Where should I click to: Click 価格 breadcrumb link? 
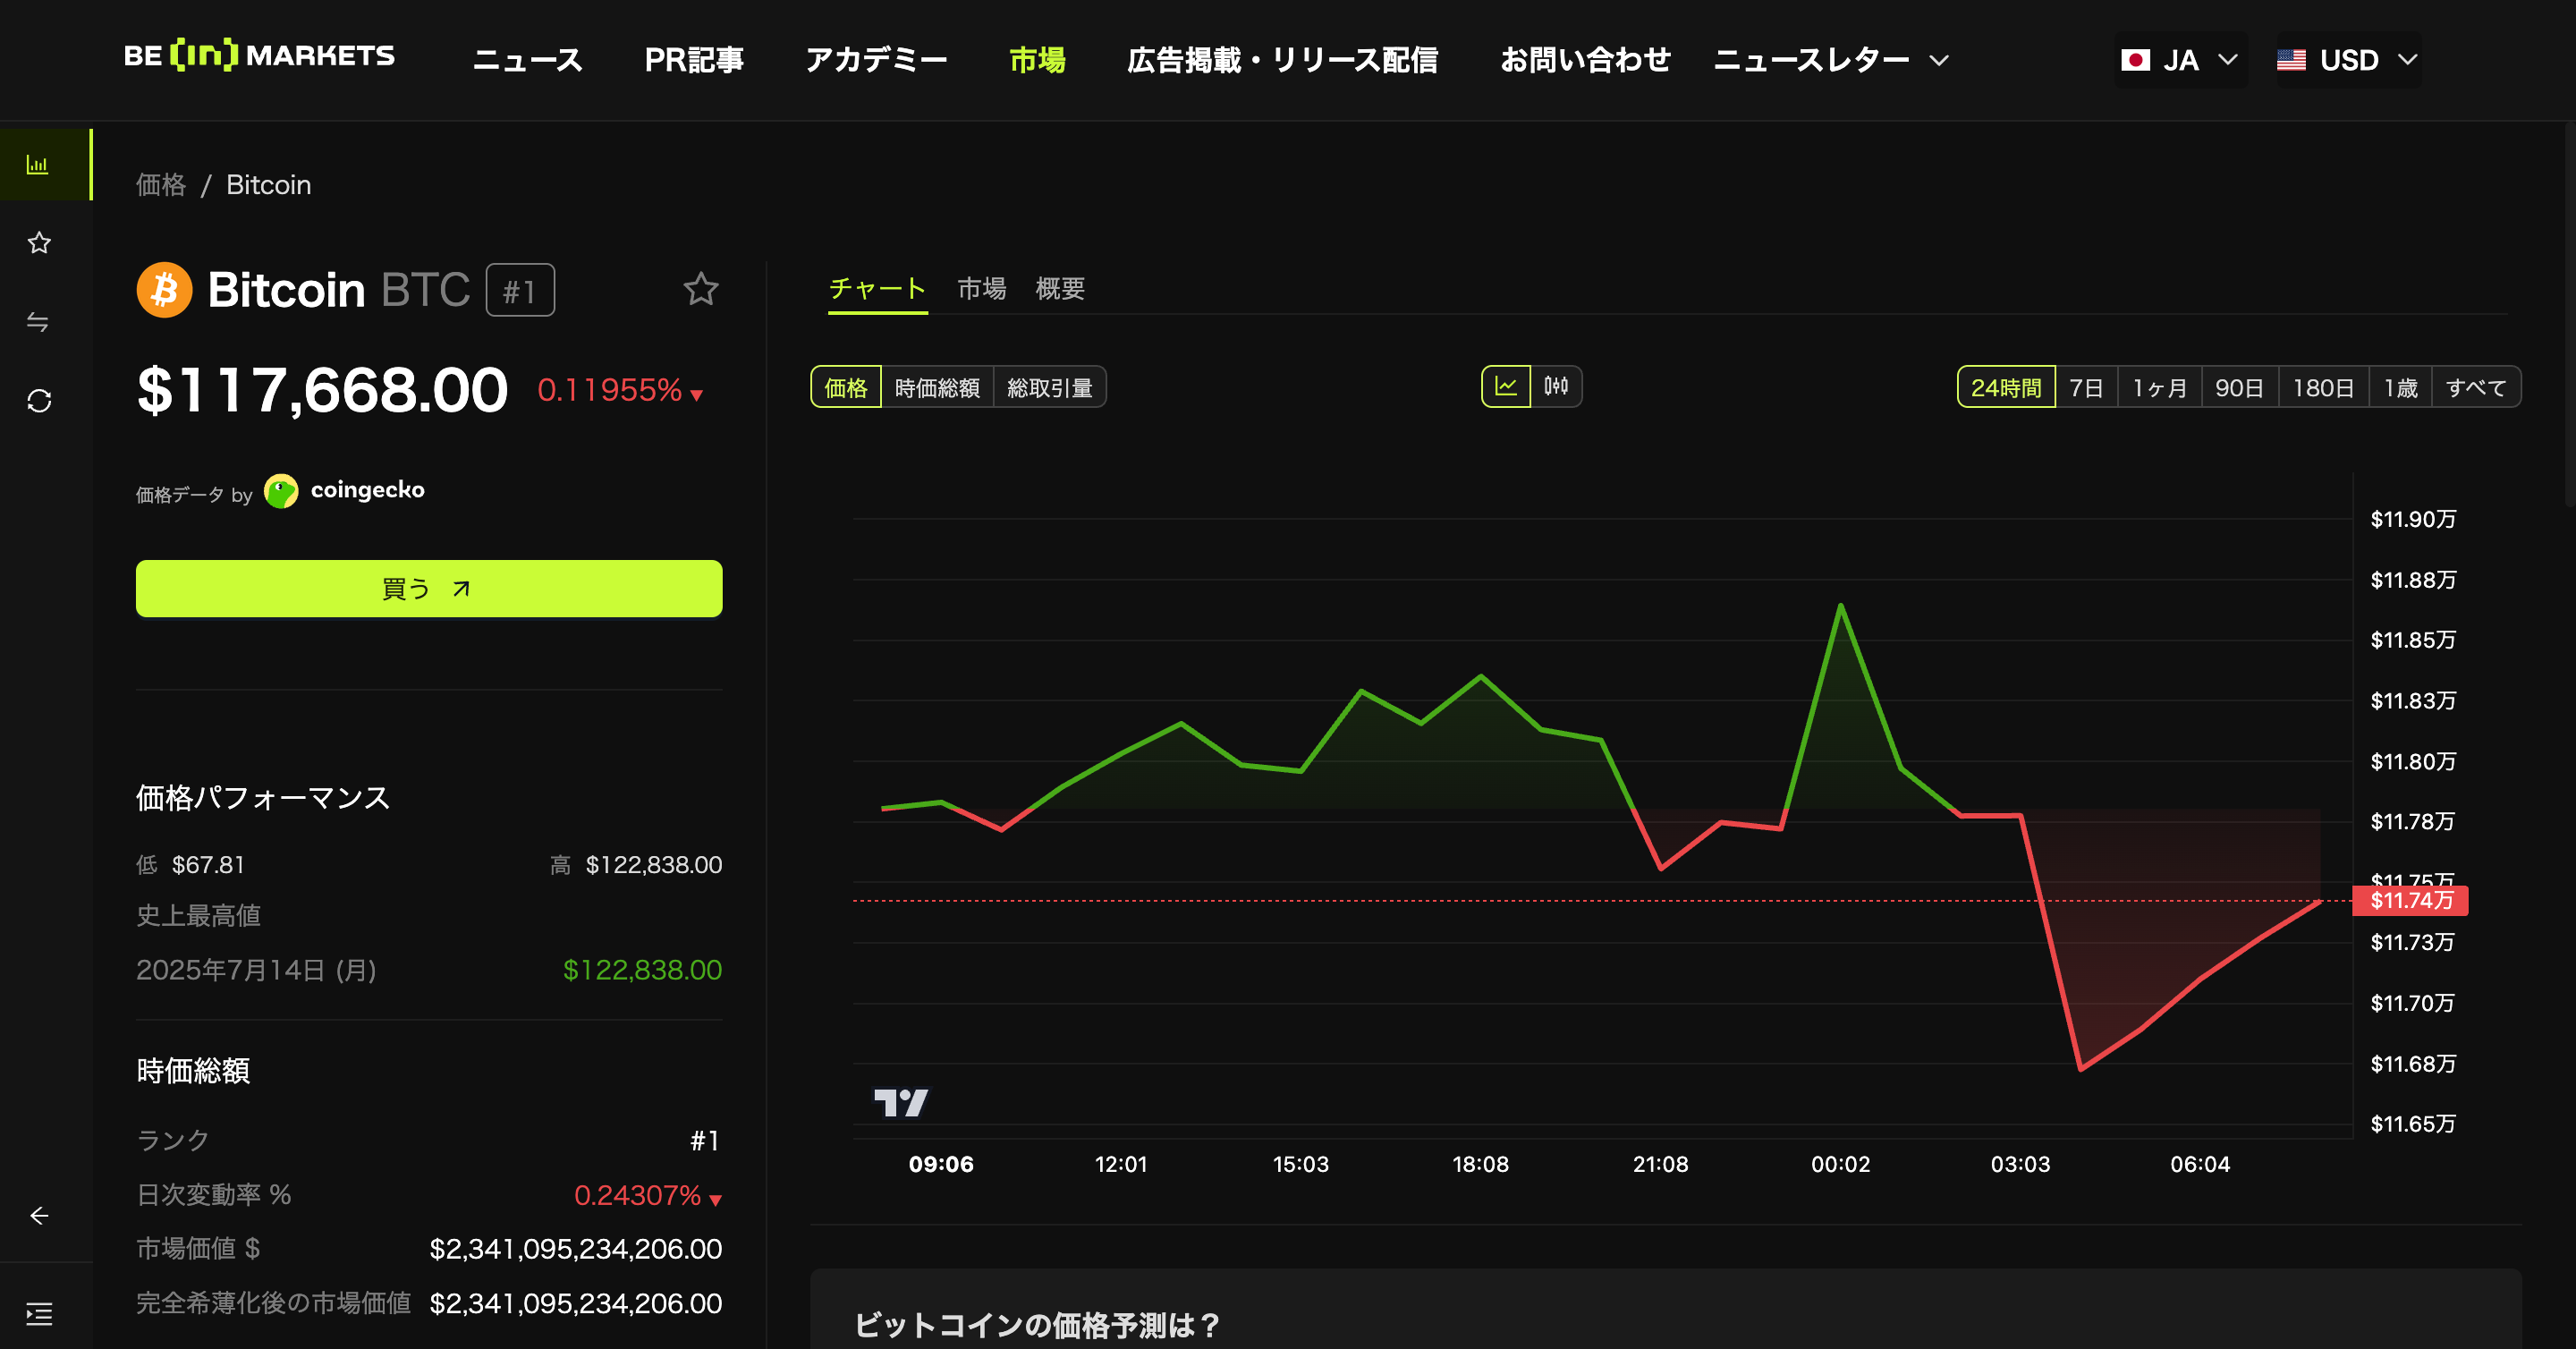pos(161,185)
